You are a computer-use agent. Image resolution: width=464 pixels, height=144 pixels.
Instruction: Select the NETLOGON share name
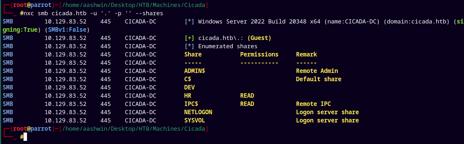point(198,112)
